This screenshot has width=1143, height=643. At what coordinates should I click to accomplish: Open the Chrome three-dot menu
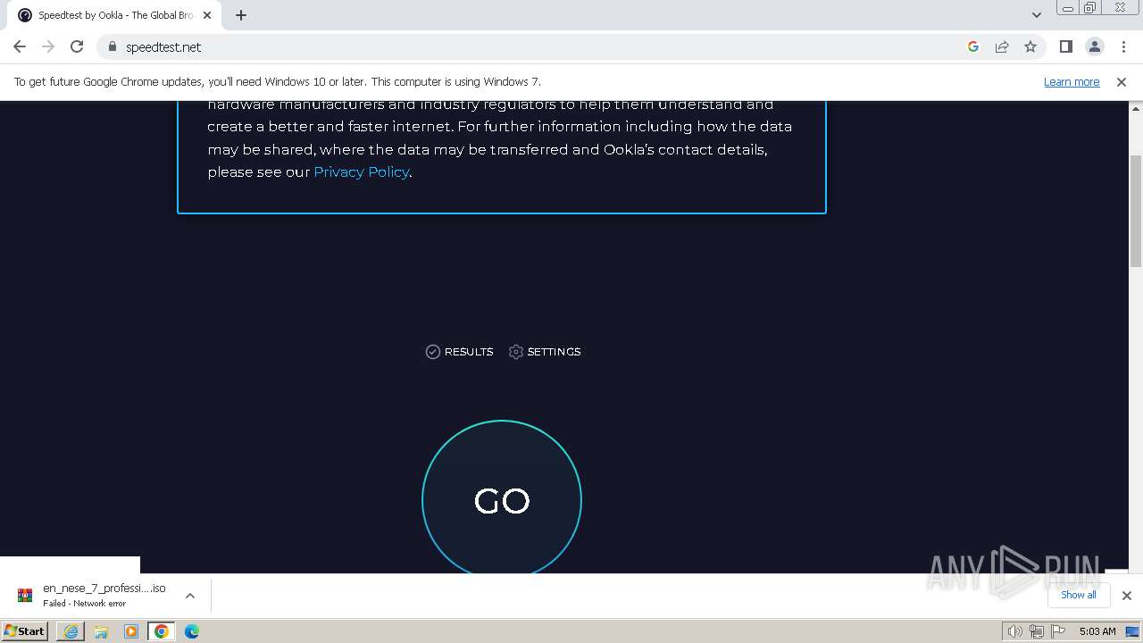point(1123,46)
